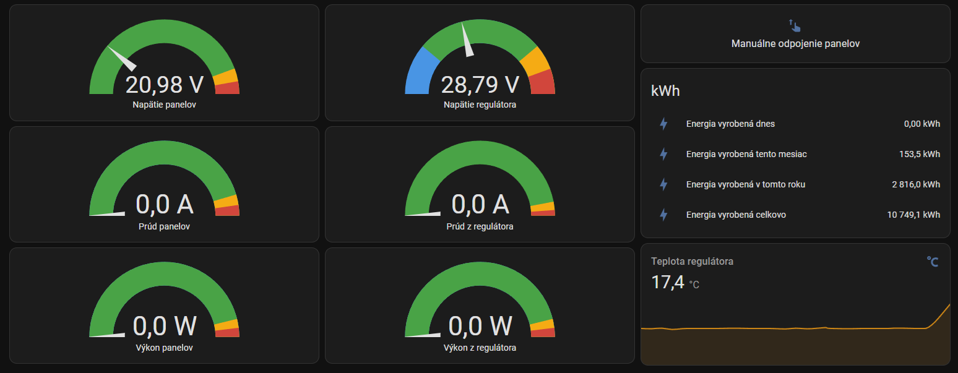
Task: Click the Energia vyrobená dnes 0,00 kWh value
Action: tap(922, 124)
